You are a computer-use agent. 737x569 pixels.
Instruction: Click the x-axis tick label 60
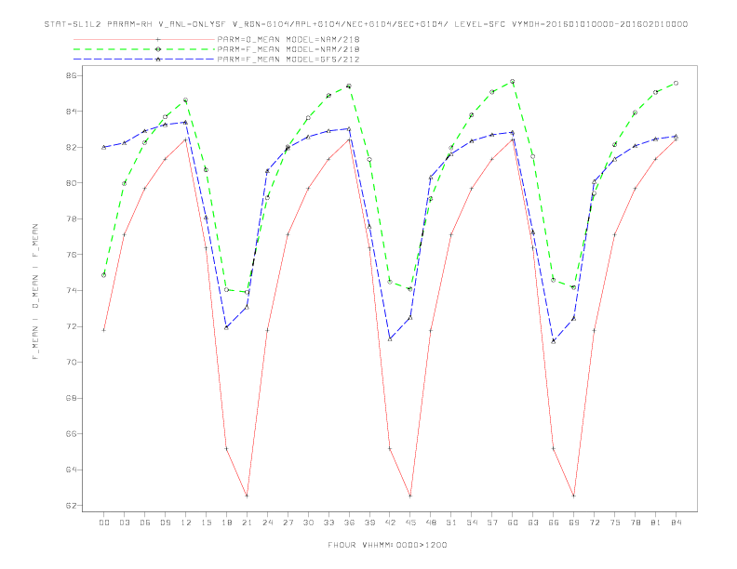513,523
